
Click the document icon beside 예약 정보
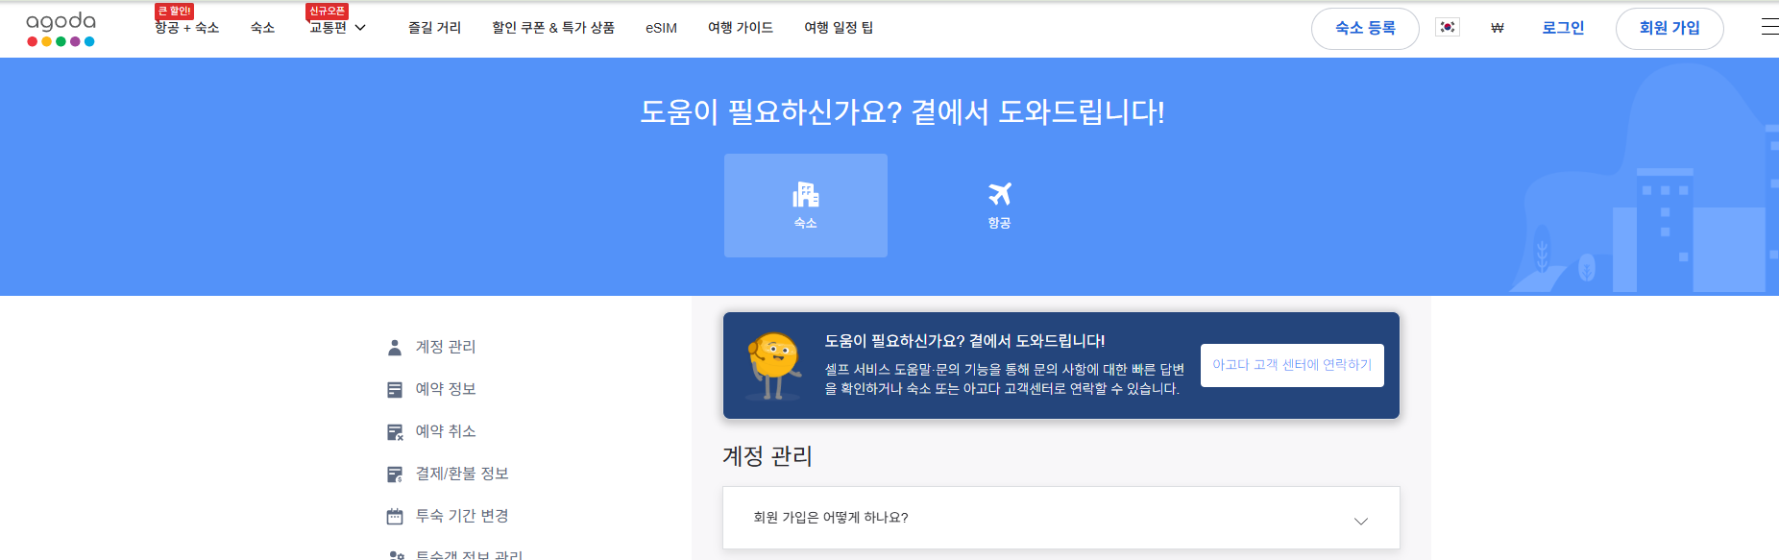tap(395, 390)
